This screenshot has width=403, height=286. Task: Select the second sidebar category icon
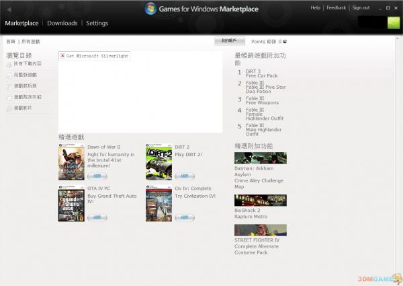pos(9,75)
